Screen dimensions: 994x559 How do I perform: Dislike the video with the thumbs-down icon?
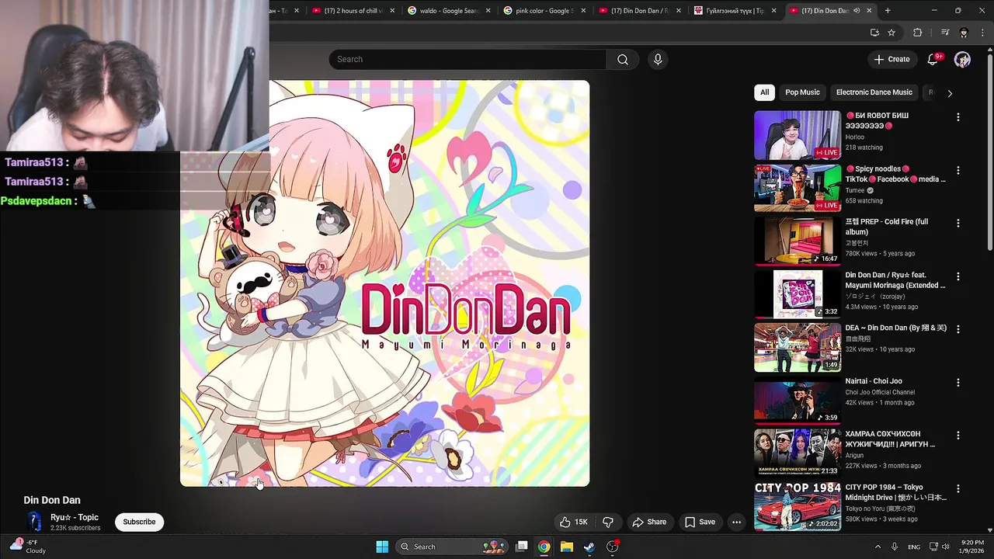(608, 522)
